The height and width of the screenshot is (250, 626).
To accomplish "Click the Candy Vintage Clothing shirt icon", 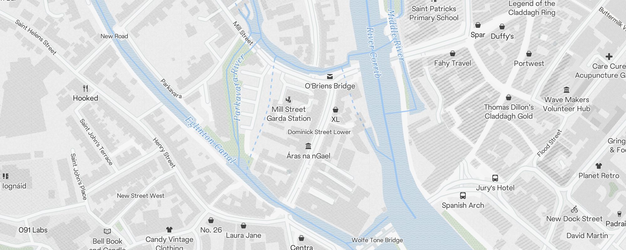I will [x=169, y=230].
